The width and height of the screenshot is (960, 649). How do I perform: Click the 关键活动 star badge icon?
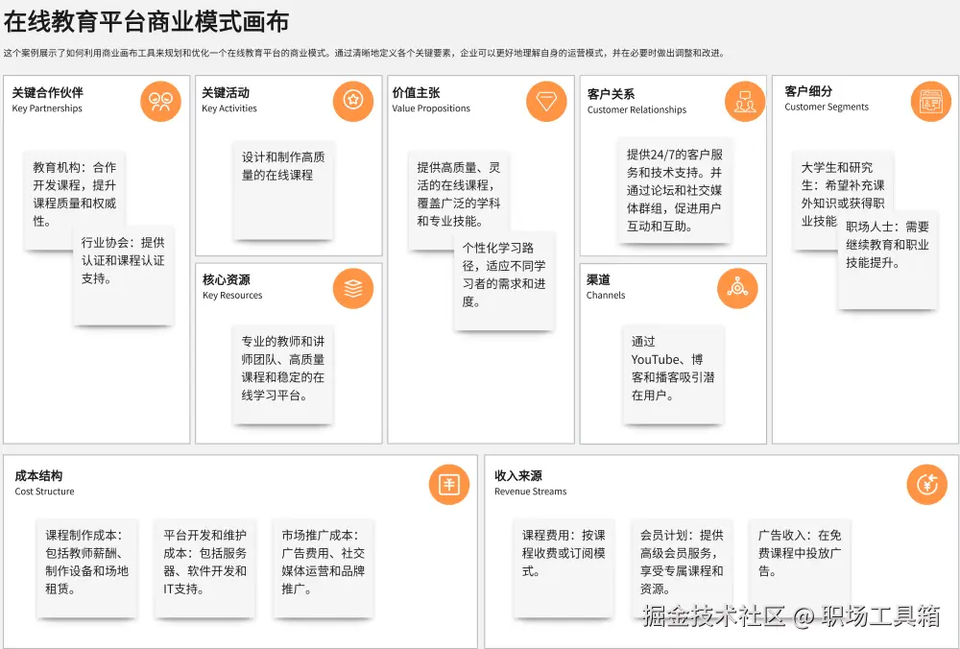(353, 101)
